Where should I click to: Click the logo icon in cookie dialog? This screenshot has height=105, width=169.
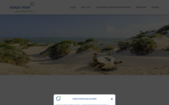58,99
